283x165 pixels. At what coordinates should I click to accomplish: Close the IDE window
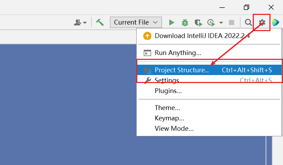(x=271, y=7)
